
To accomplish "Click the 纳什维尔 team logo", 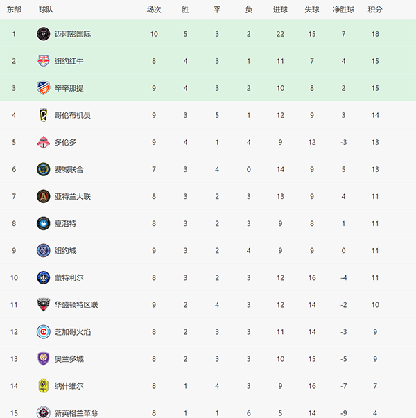I will [43, 385].
